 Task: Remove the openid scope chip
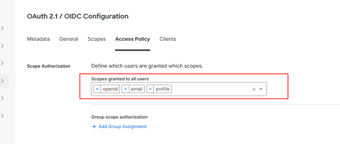97,89
